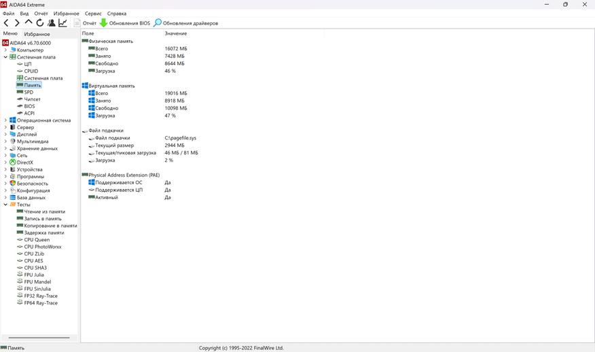This screenshot has height=352, width=595.
Task: Navigate up one level with the up arrow icon
Action: 29,22
